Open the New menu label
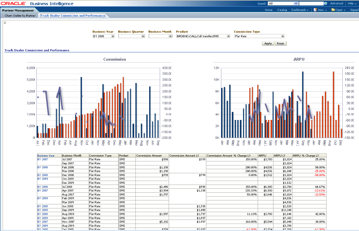 tap(322, 10)
